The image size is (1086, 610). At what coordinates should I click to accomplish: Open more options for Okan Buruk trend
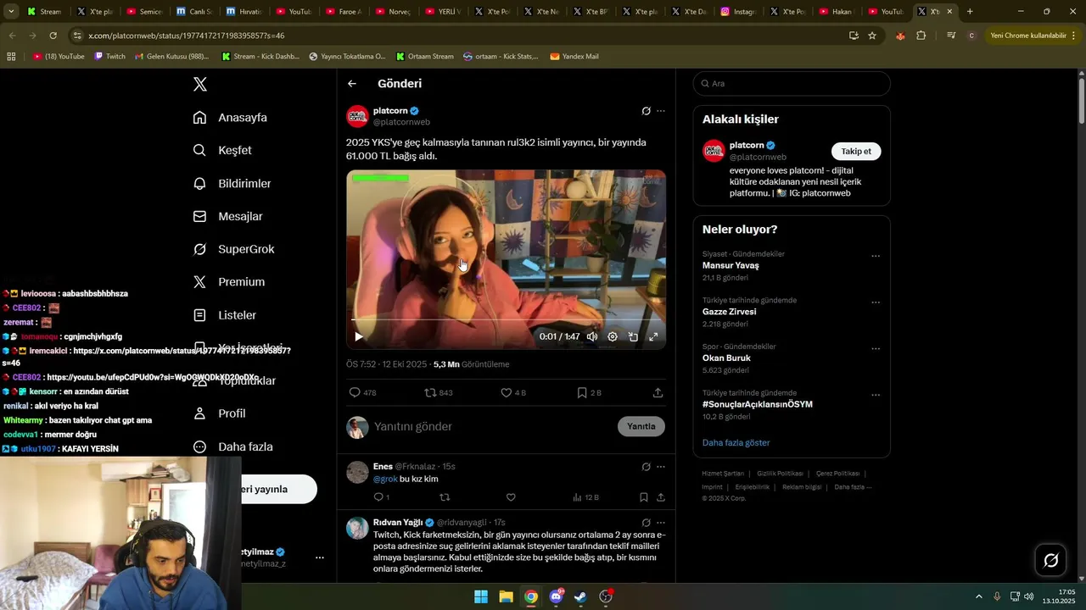point(876,348)
